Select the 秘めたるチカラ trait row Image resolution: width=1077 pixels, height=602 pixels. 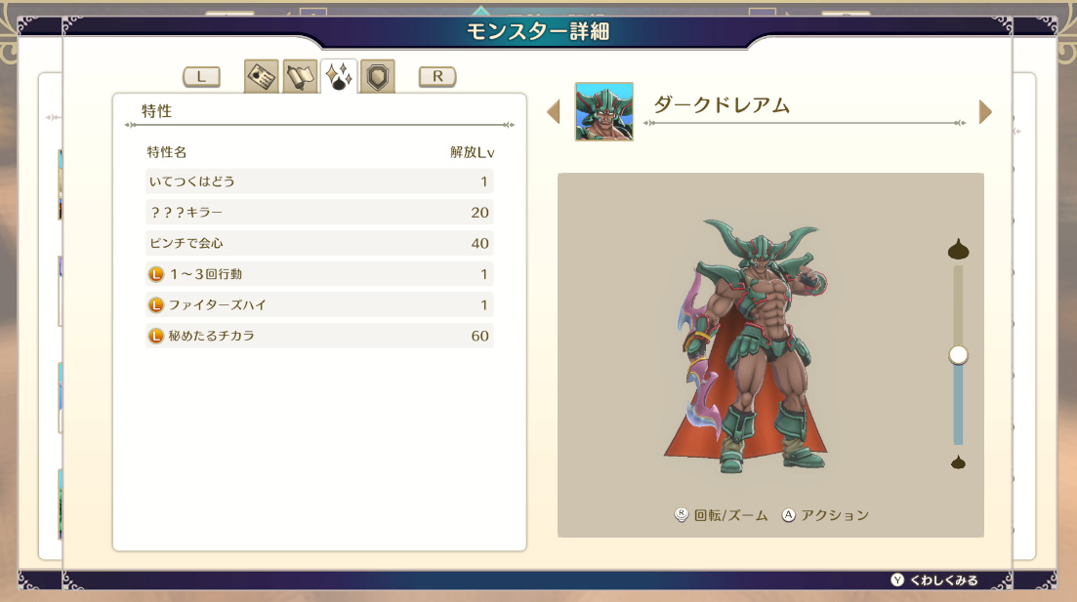(x=319, y=336)
